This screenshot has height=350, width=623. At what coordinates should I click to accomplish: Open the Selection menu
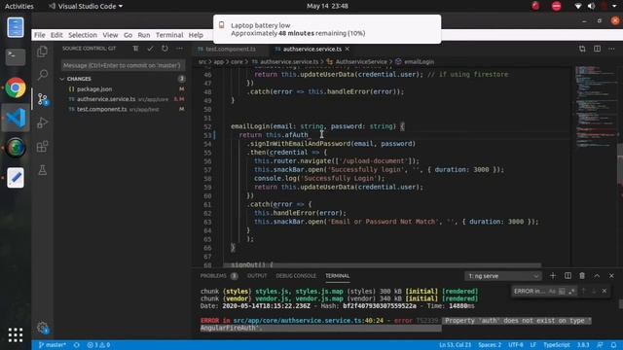click(x=82, y=35)
